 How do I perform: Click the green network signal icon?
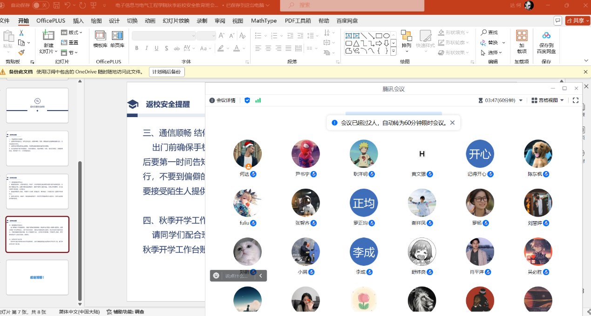(x=258, y=100)
